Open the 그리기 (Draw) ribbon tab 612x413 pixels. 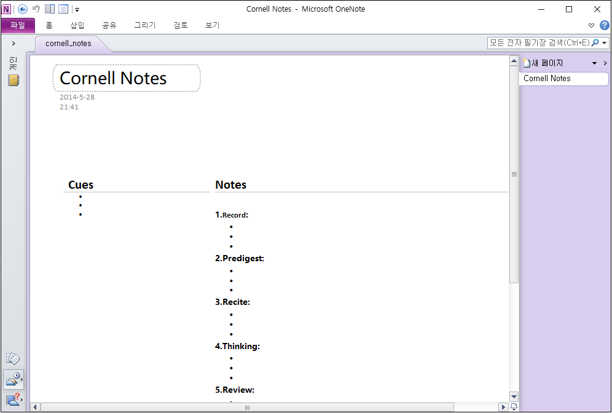pos(145,25)
